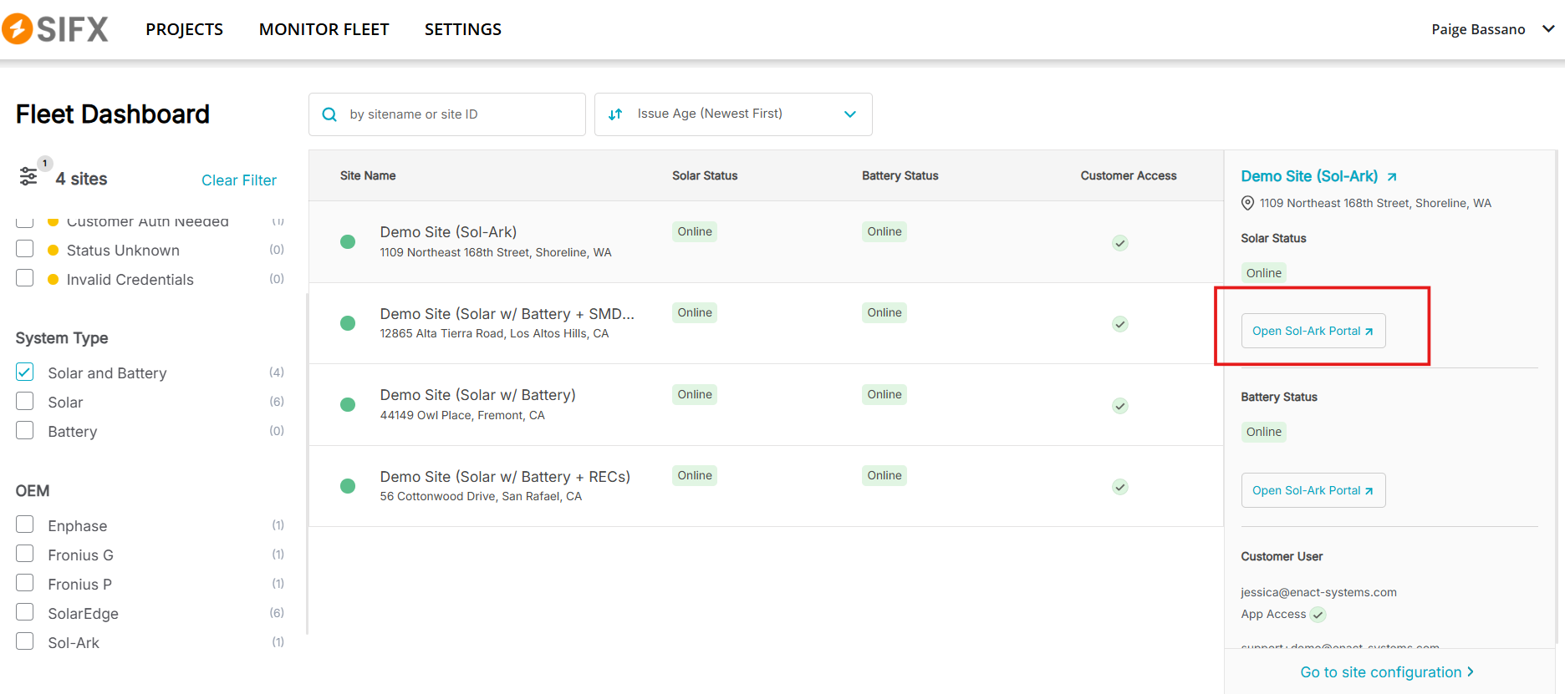Open the filter sliders icon
Image resolution: width=1565 pixels, height=694 pixels.
pyautogui.click(x=28, y=176)
